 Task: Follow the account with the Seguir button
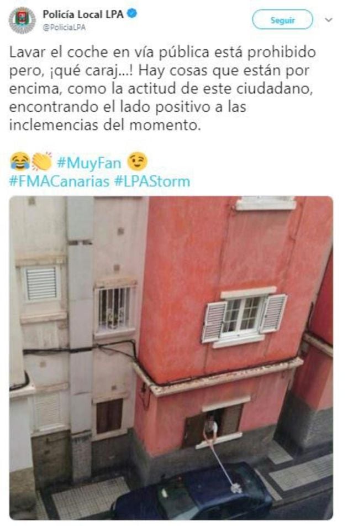click(x=282, y=20)
